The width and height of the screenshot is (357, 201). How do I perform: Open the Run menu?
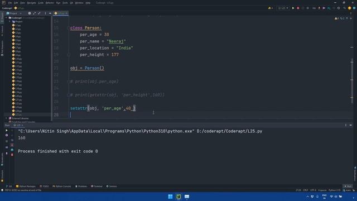[58, 3]
